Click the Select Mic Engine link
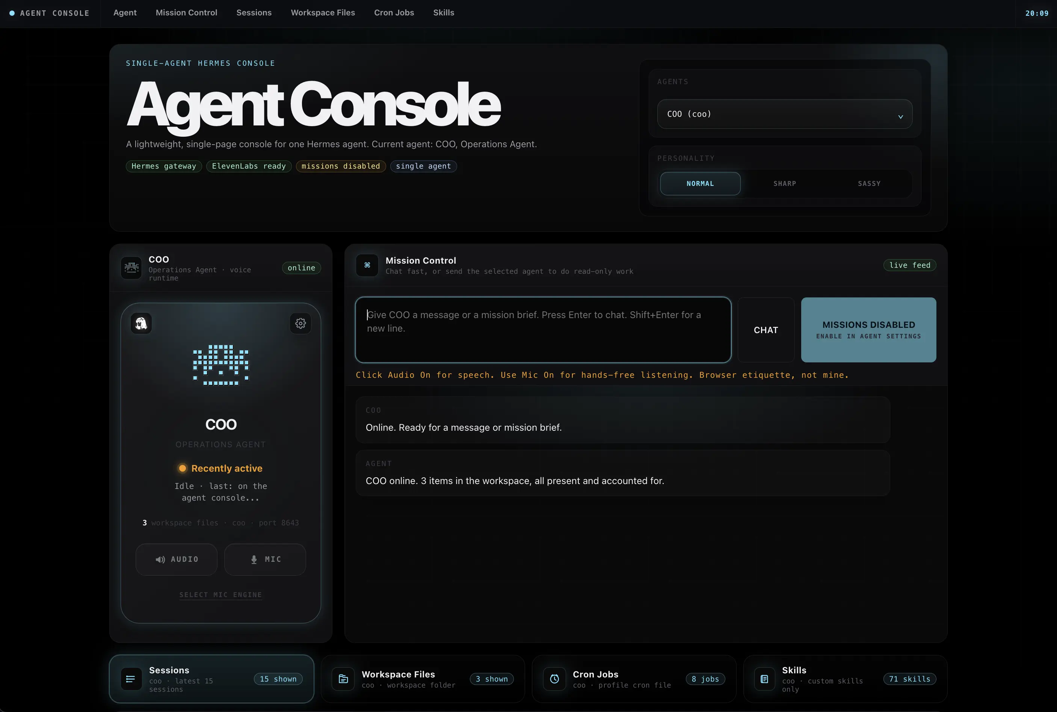 221,595
